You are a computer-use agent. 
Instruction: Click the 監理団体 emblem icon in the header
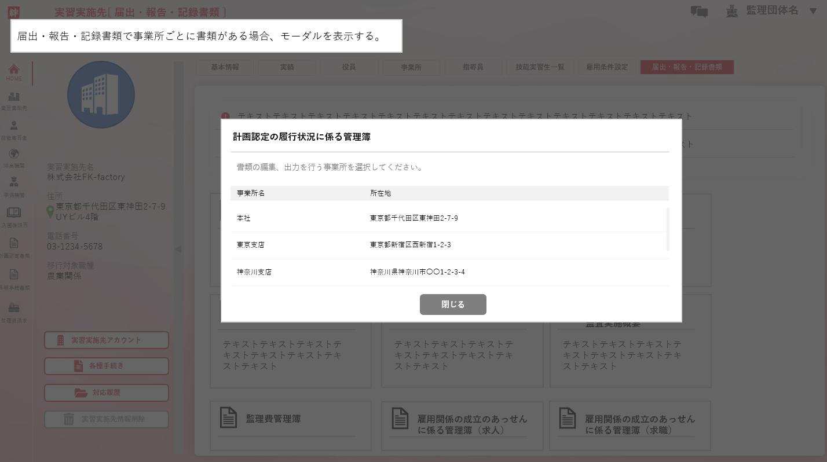click(x=731, y=11)
